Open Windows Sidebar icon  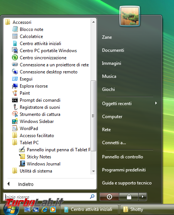[15, 121]
